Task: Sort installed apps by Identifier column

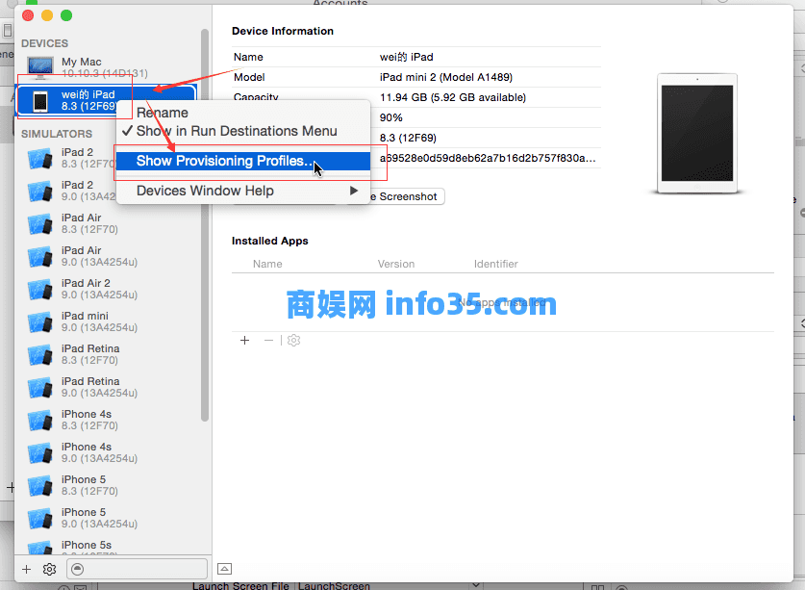Action: pyautogui.click(x=496, y=264)
